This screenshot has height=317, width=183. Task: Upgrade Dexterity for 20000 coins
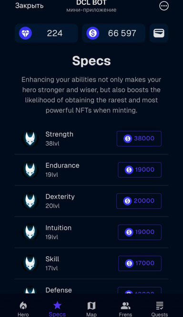click(139, 201)
